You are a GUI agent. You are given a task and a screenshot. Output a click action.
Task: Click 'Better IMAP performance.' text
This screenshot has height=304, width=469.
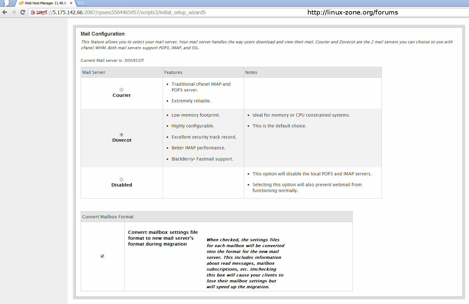coord(198,148)
